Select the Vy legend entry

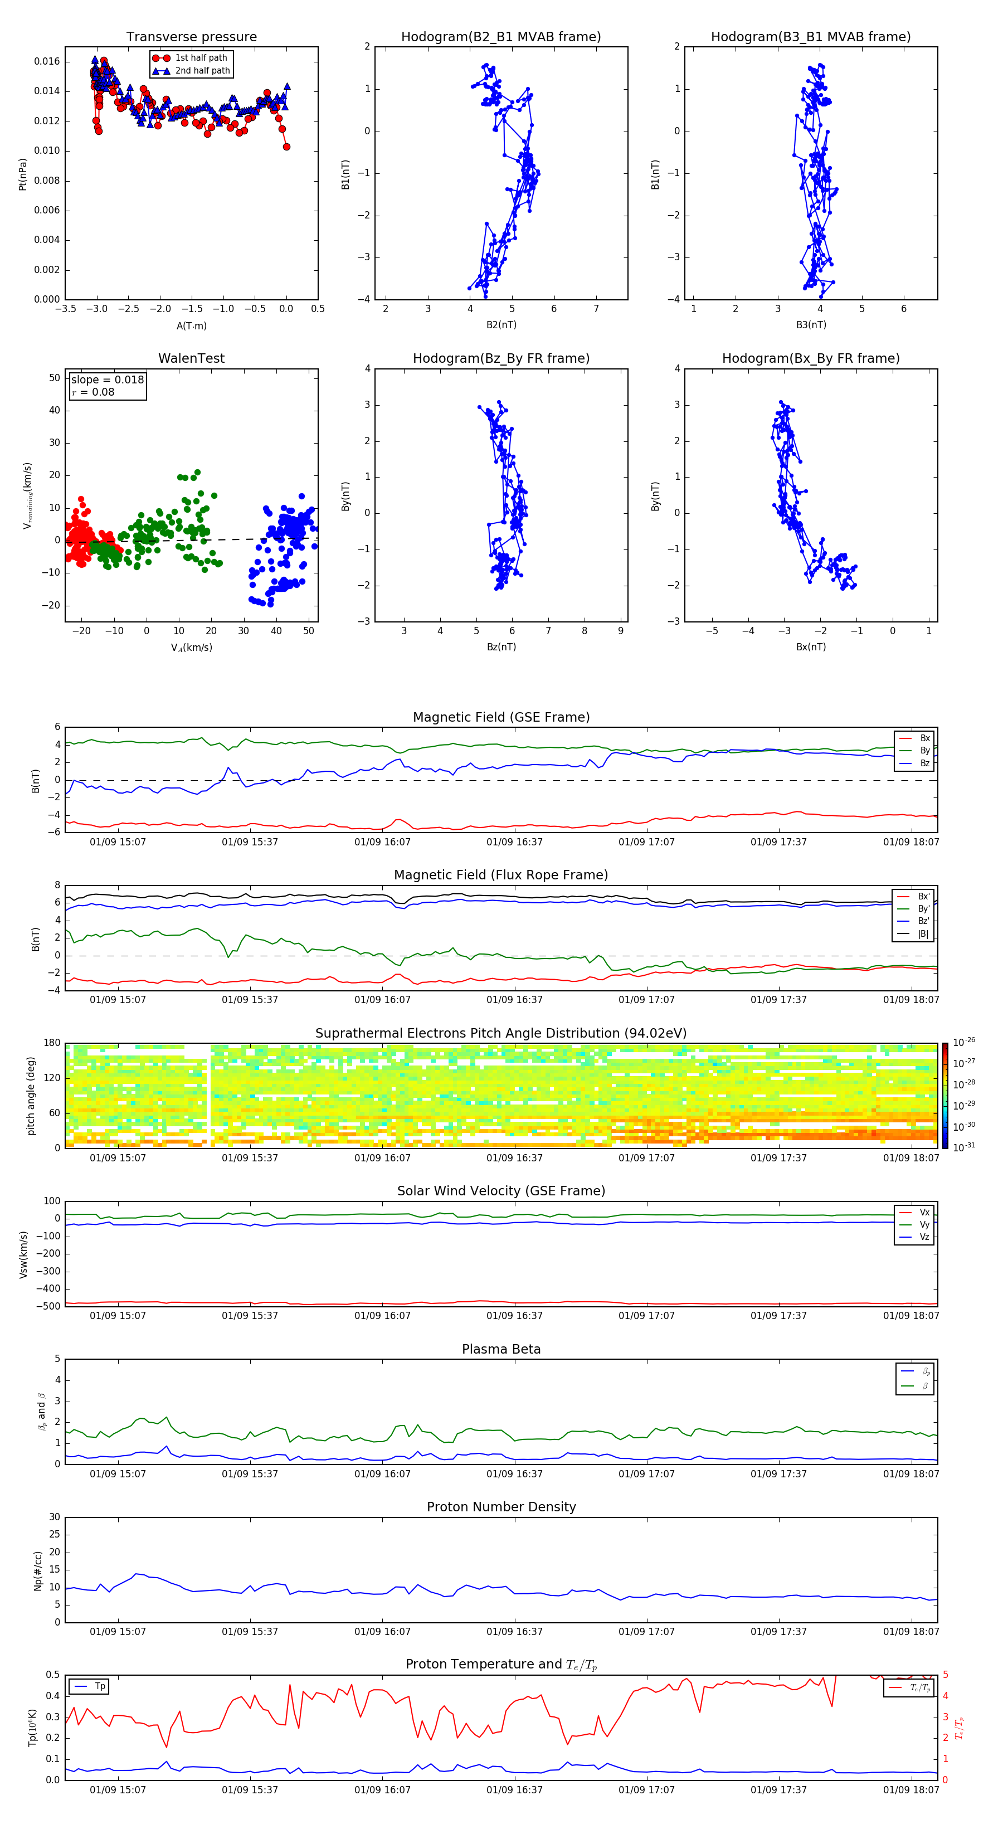coord(914,1224)
